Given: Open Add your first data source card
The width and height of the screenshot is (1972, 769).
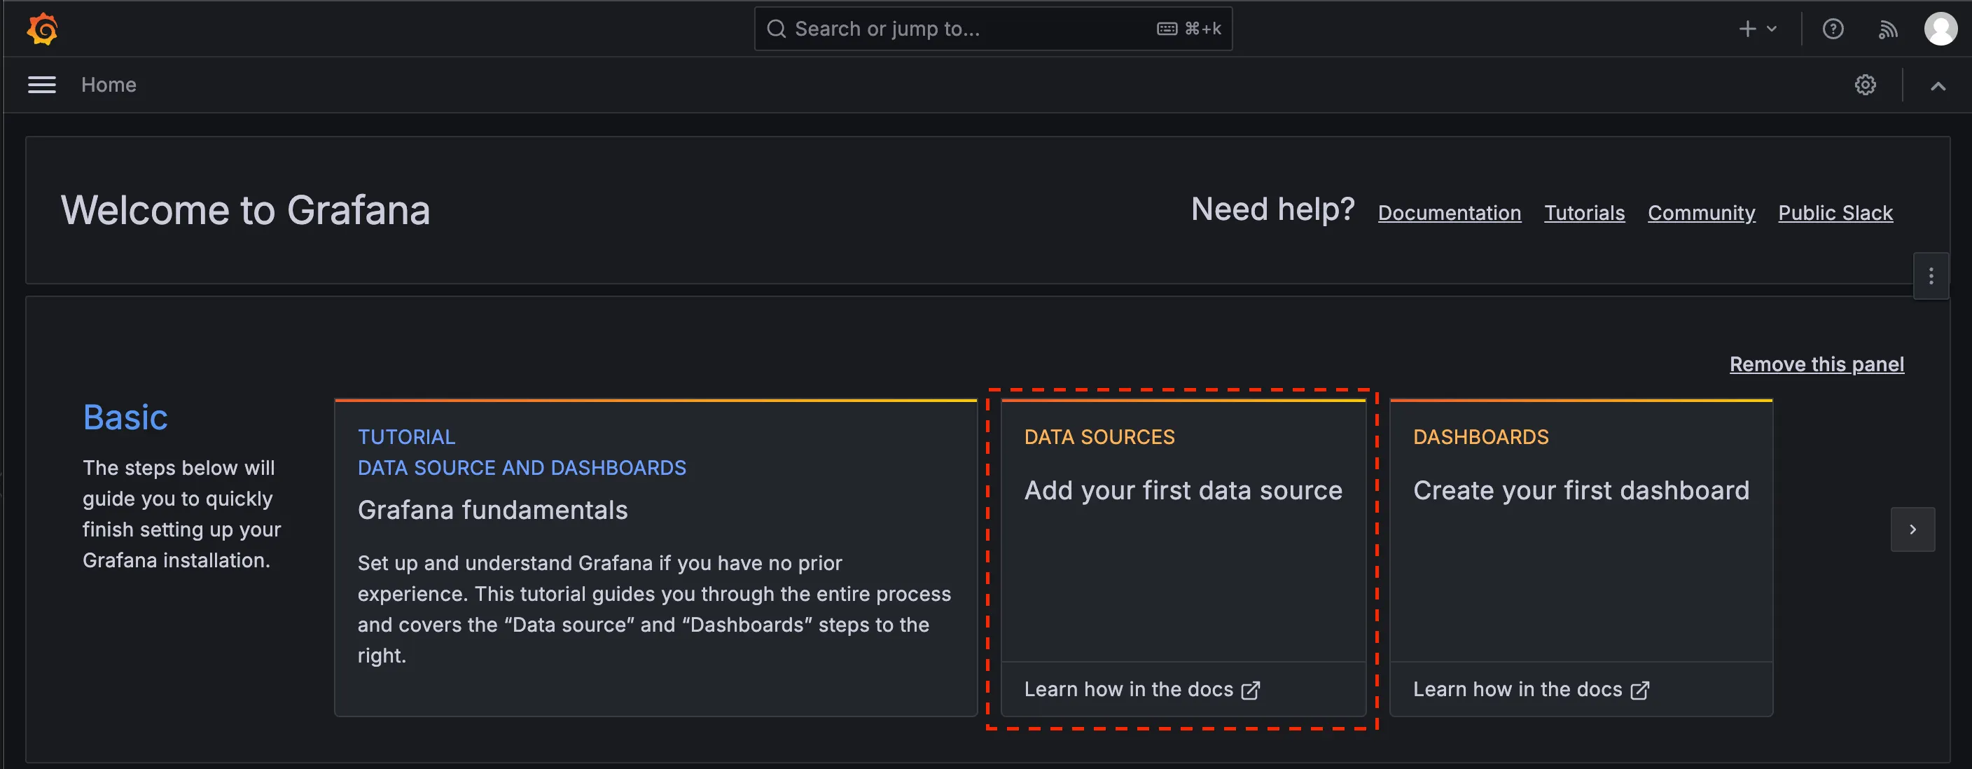Looking at the screenshot, I should click(x=1183, y=490).
